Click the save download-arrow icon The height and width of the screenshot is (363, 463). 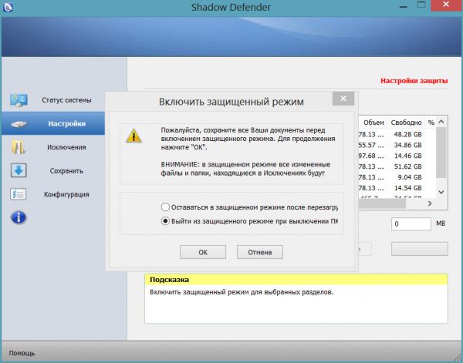[19, 170]
